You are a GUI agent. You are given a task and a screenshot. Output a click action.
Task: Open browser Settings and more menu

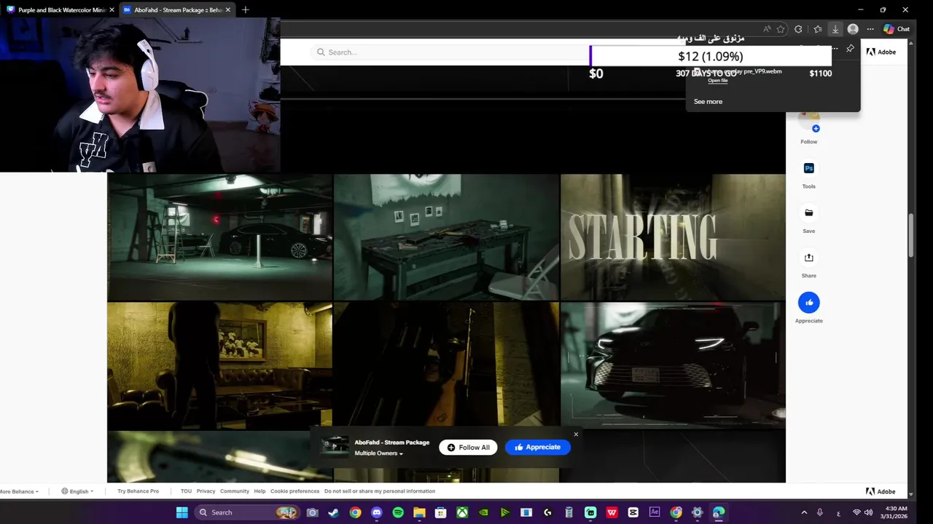click(x=870, y=29)
